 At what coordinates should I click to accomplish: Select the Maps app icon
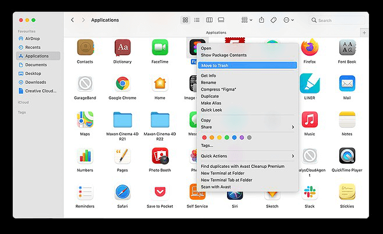[85, 120]
